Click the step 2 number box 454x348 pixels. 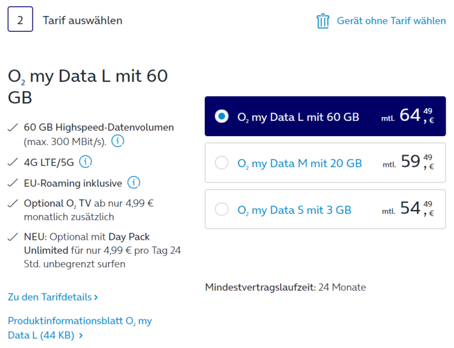[20, 19]
